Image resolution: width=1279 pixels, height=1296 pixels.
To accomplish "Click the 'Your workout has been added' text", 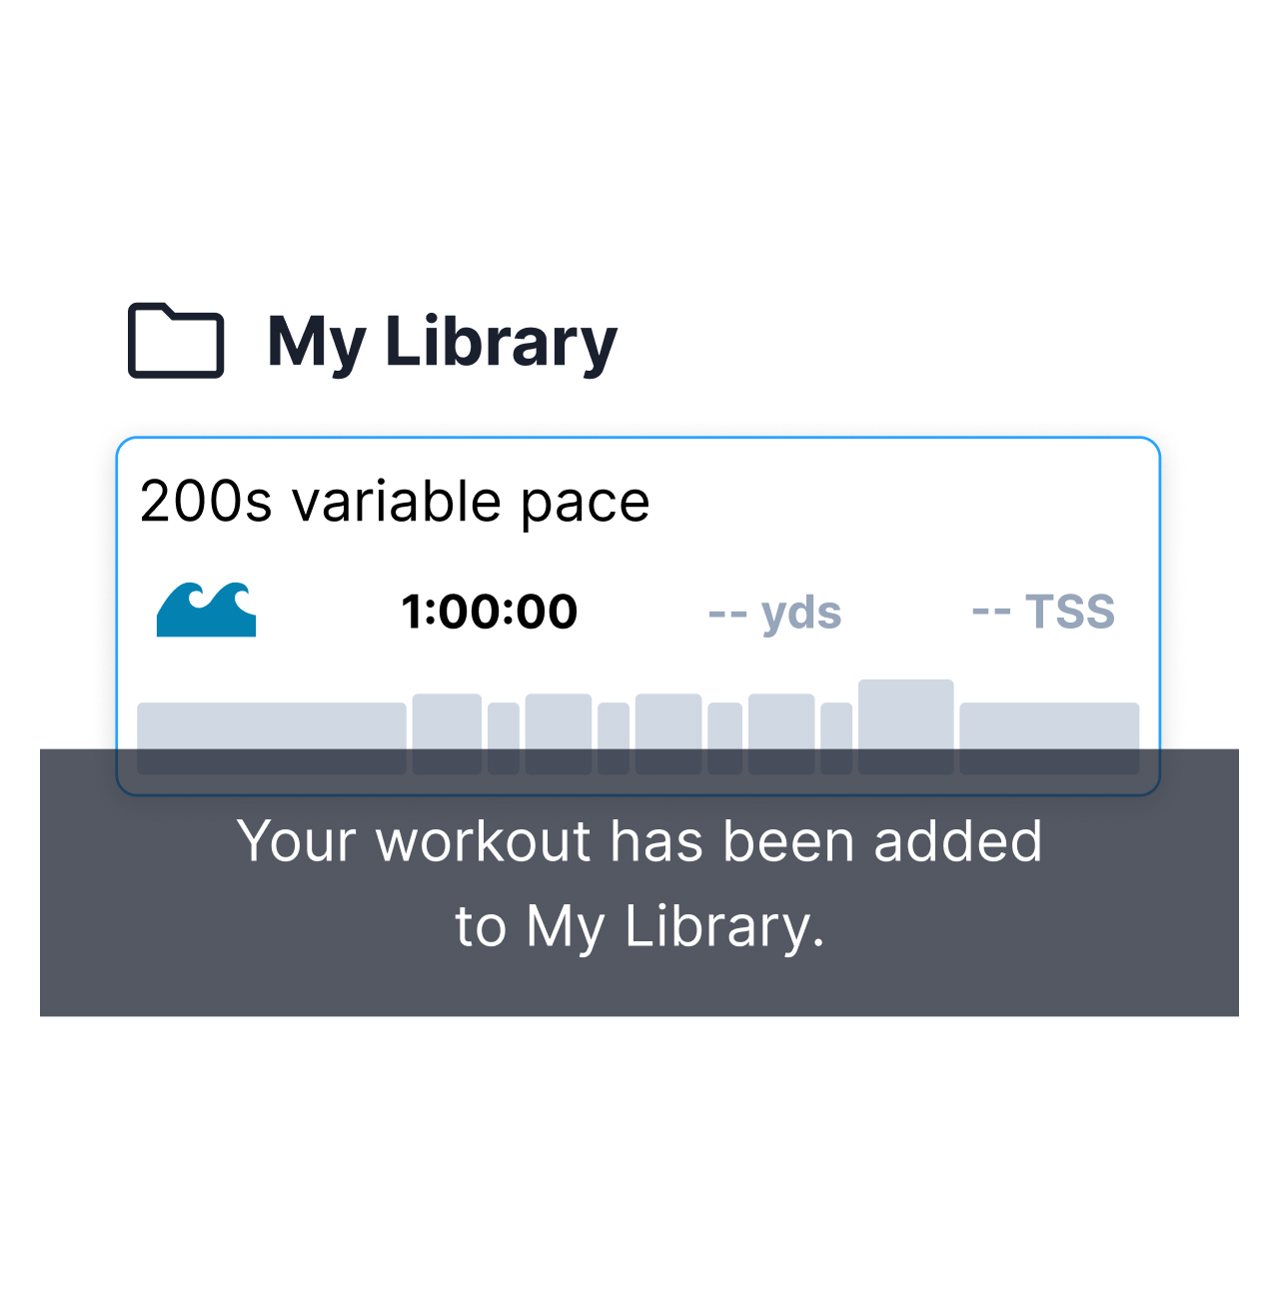I will pyautogui.click(x=639, y=841).
